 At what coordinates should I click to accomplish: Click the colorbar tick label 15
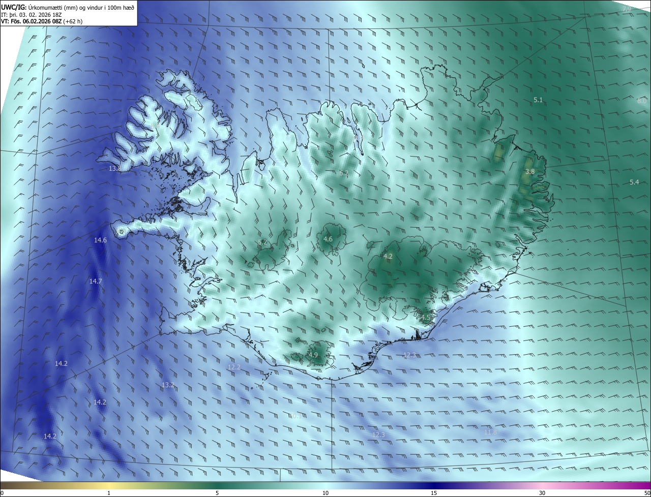coord(434,493)
